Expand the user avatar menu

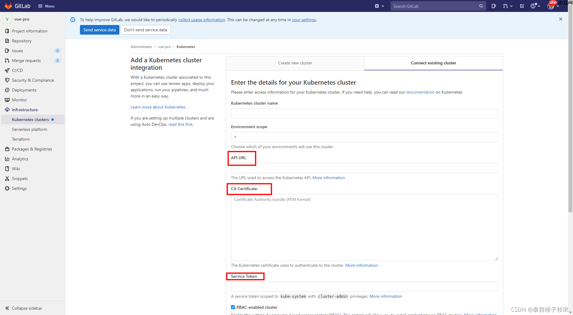click(553, 6)
